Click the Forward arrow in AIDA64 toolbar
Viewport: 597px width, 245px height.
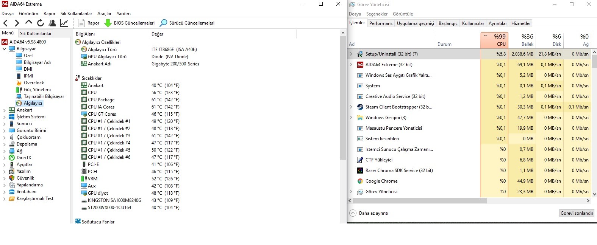tap(17, 23)
